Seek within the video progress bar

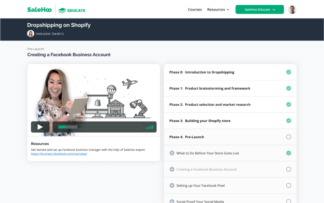point(99,127)
